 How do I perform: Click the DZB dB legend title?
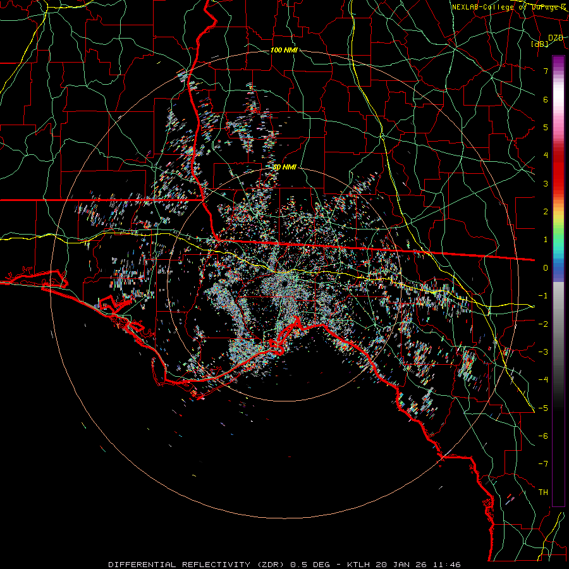548,40
